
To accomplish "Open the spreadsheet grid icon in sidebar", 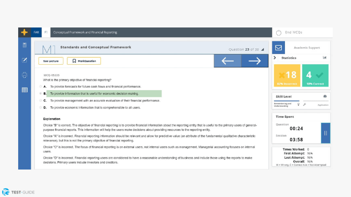I will (x=24, y=90).
